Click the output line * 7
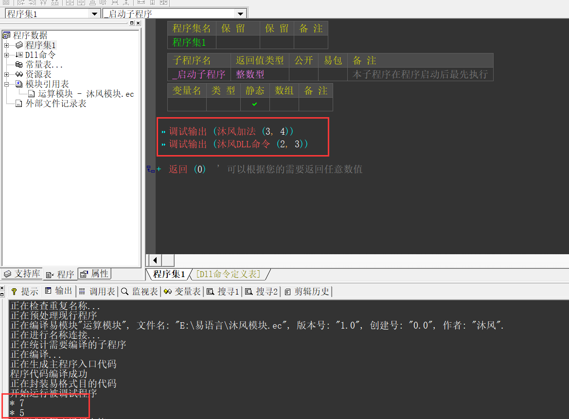 [x=17, y=403]
